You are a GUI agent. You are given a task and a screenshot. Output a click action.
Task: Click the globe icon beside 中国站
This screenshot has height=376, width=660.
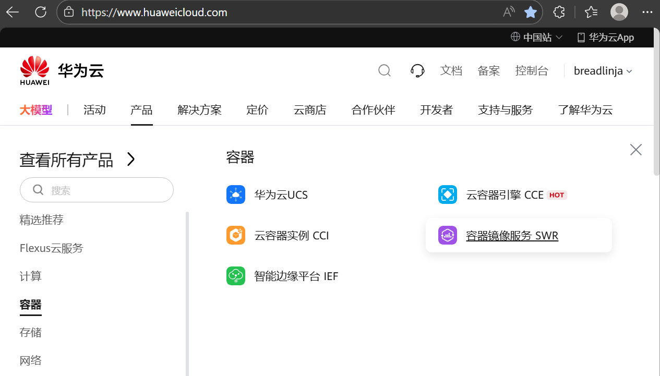[x=515, y=37]
